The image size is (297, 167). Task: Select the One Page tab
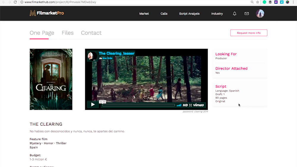pos(42,33)
